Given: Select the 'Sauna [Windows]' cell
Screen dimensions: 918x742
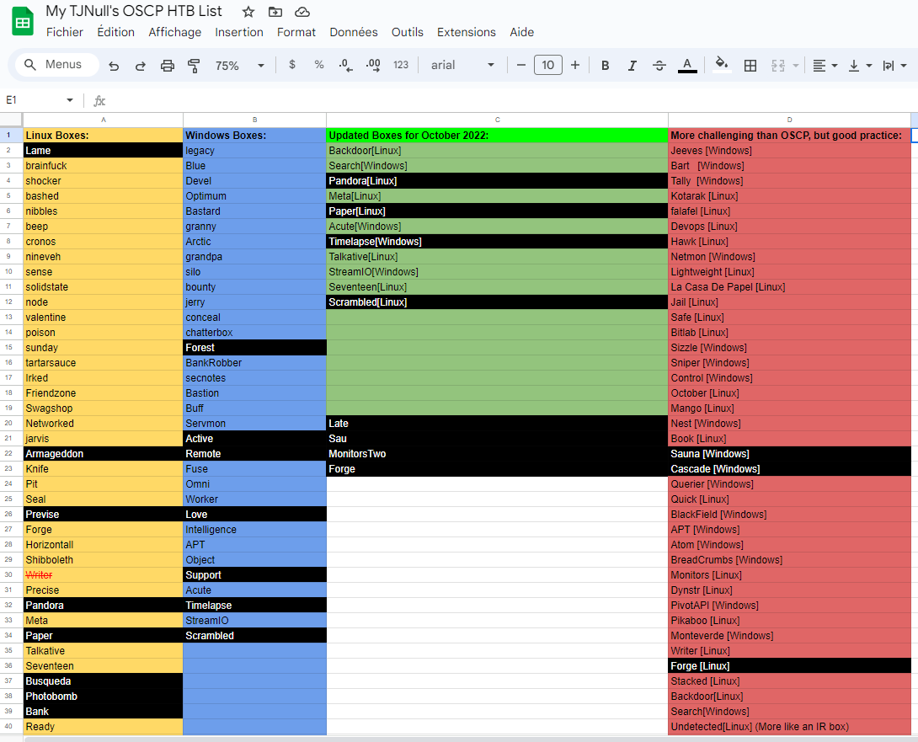Looking at the screenshot, I should coord(790,454).
